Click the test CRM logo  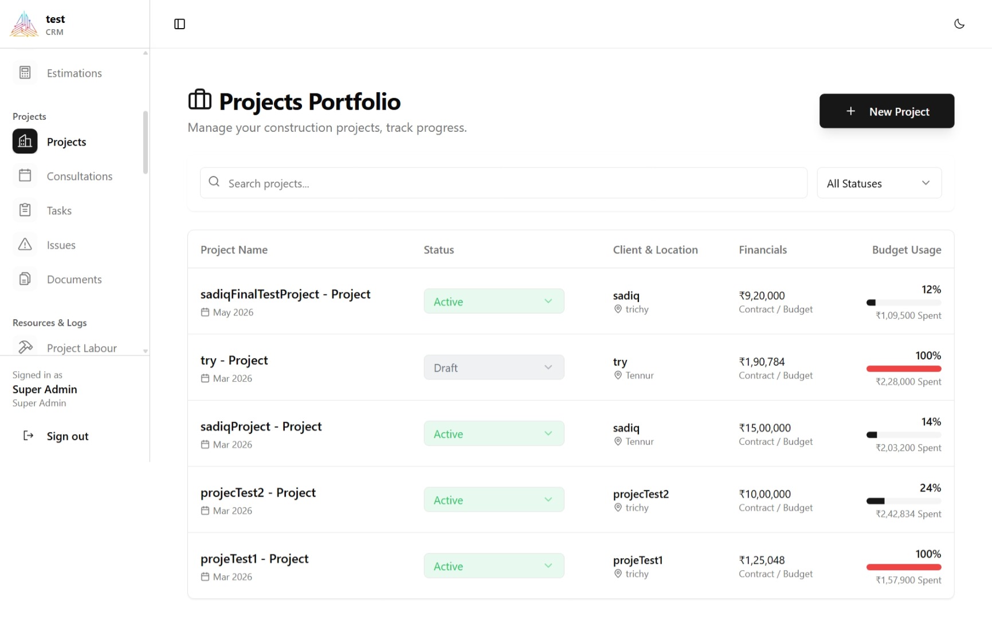coord(24,24)
